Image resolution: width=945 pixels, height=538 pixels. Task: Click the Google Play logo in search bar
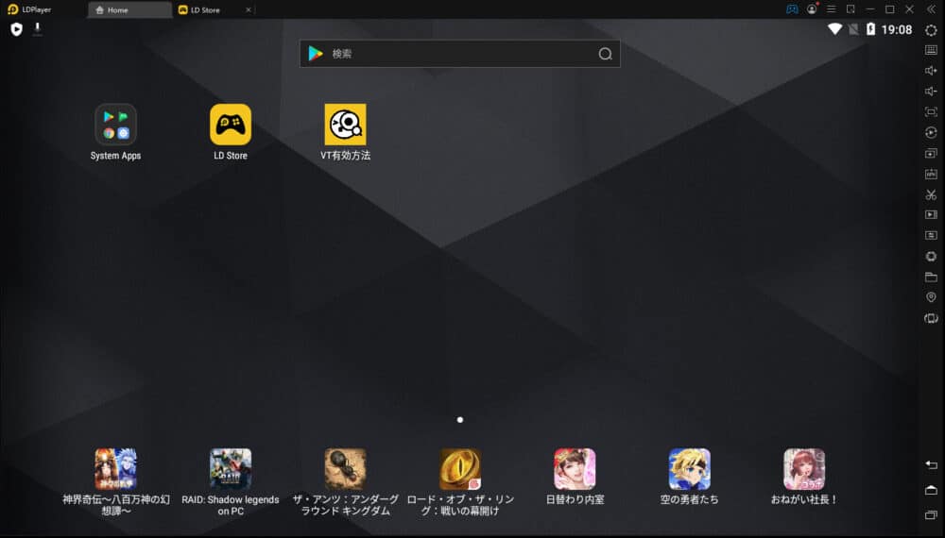click(316, 54)
